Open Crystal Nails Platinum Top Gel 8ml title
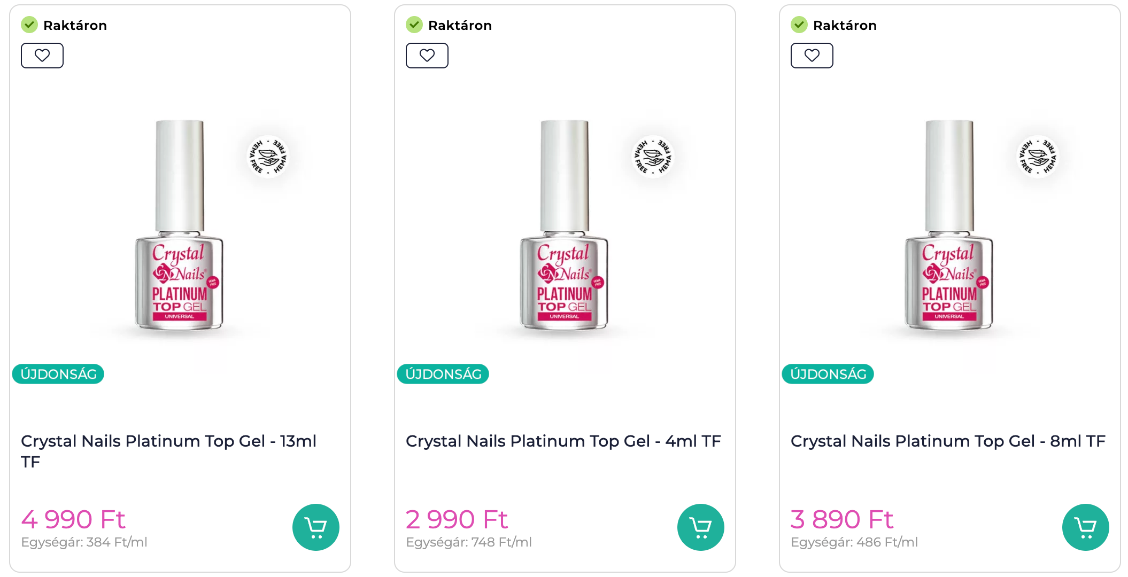Screen dimensions: 1128x577 948,441
